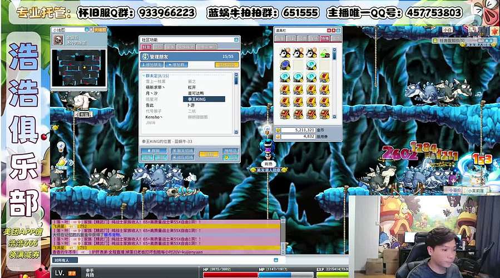Click the skull map icon in minimap window

[58, 40]
